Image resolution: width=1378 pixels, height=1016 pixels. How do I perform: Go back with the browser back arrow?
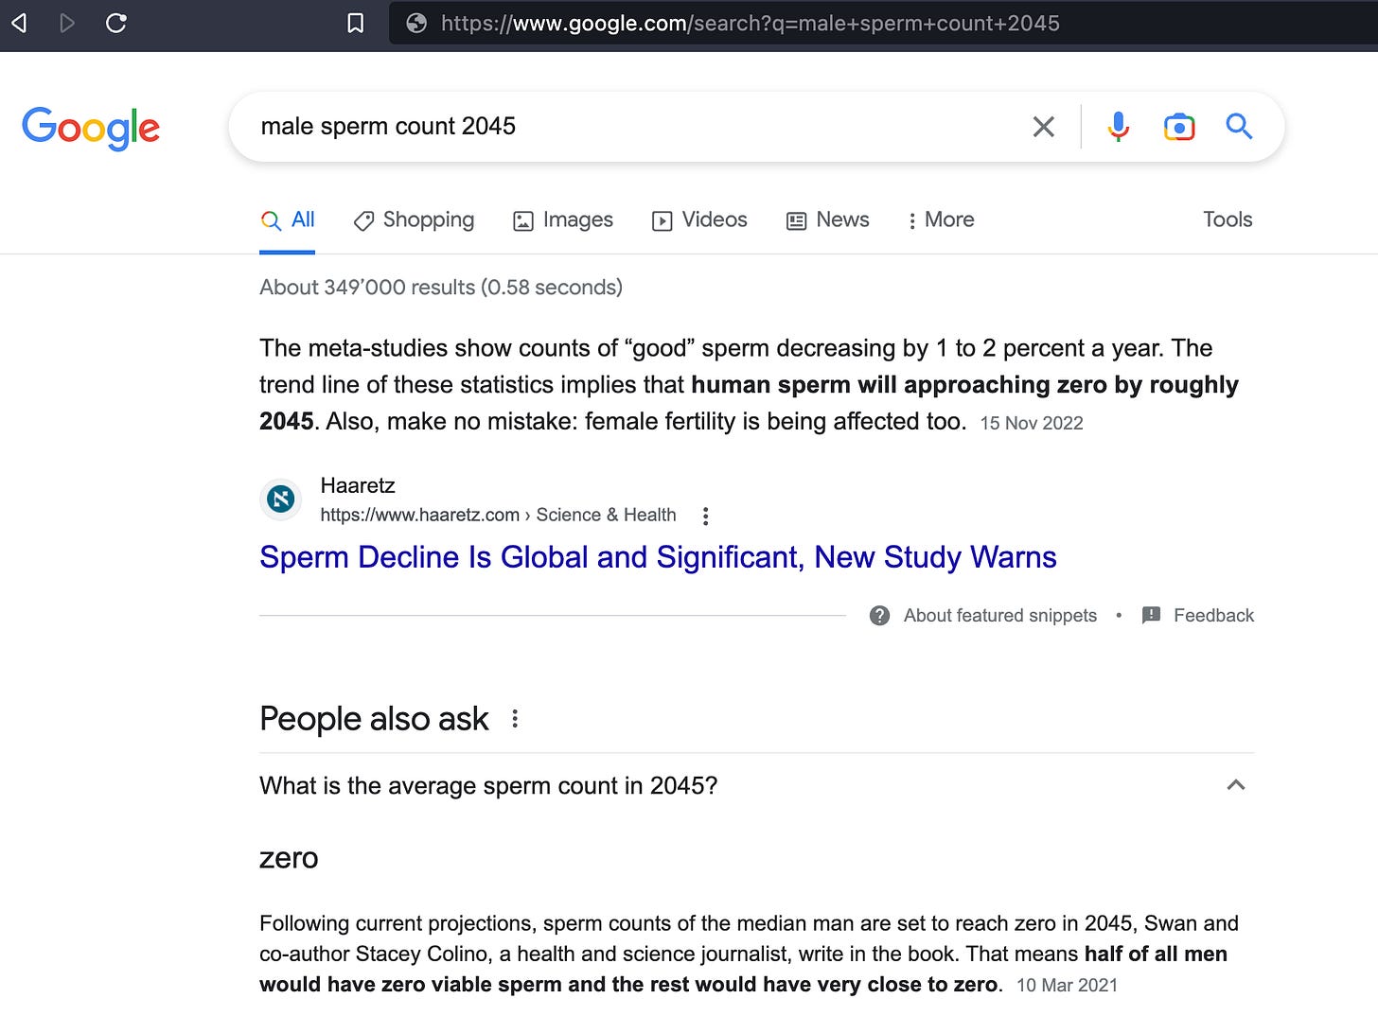pyautogui.click(x=19, y=23)
